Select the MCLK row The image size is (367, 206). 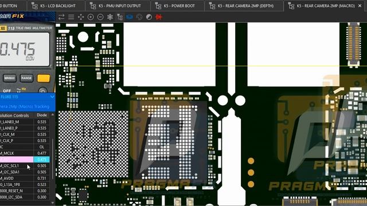coord(25,153)
